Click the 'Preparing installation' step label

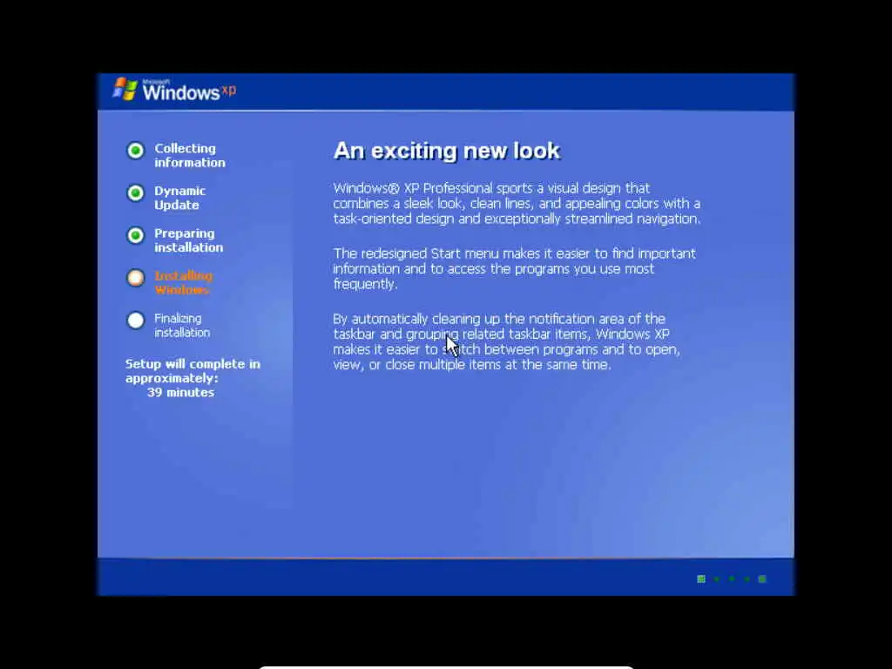point(188,240)
